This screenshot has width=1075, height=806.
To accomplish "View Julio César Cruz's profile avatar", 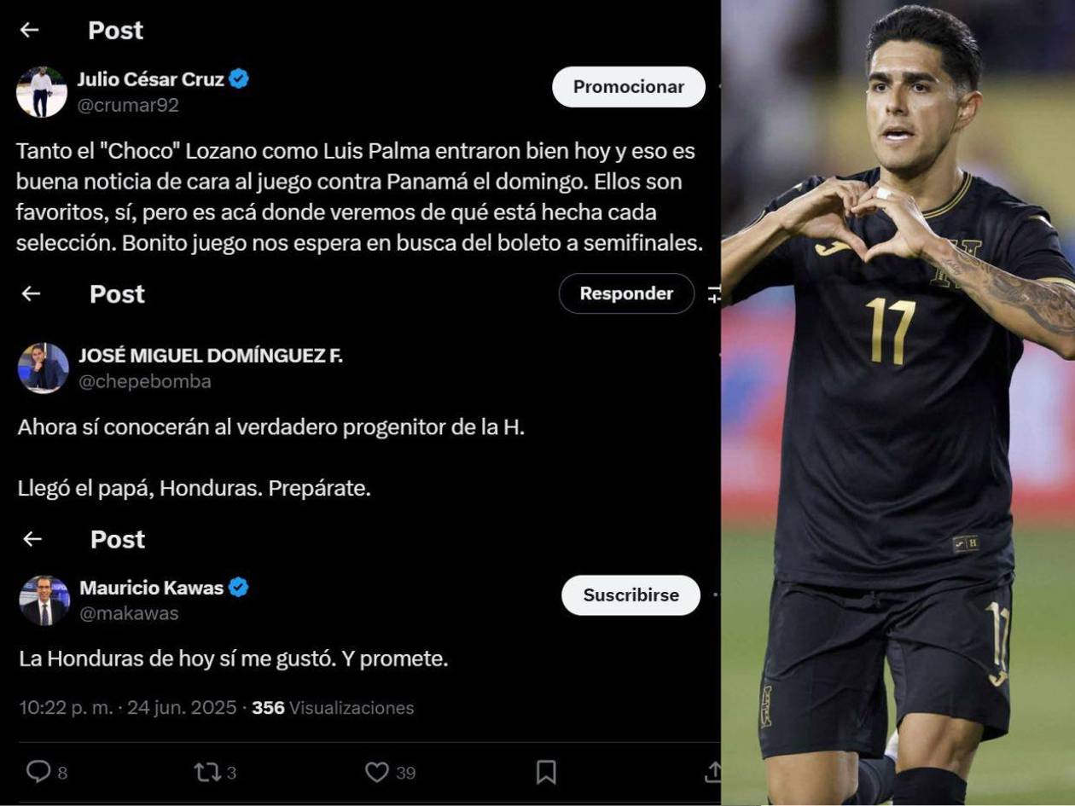I will tap(42, 92).
